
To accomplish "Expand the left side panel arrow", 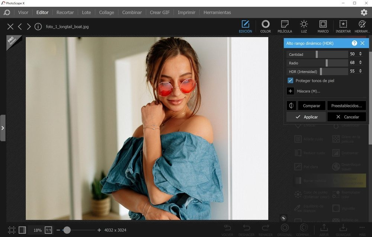I will 3,128.
